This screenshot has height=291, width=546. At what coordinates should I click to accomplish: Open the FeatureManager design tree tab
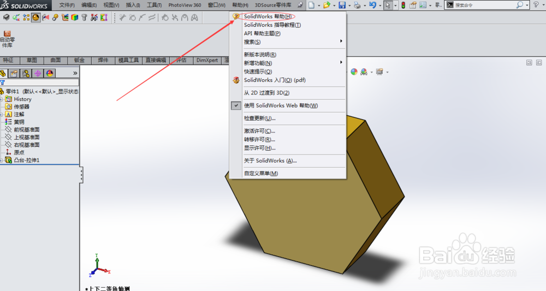3,73
